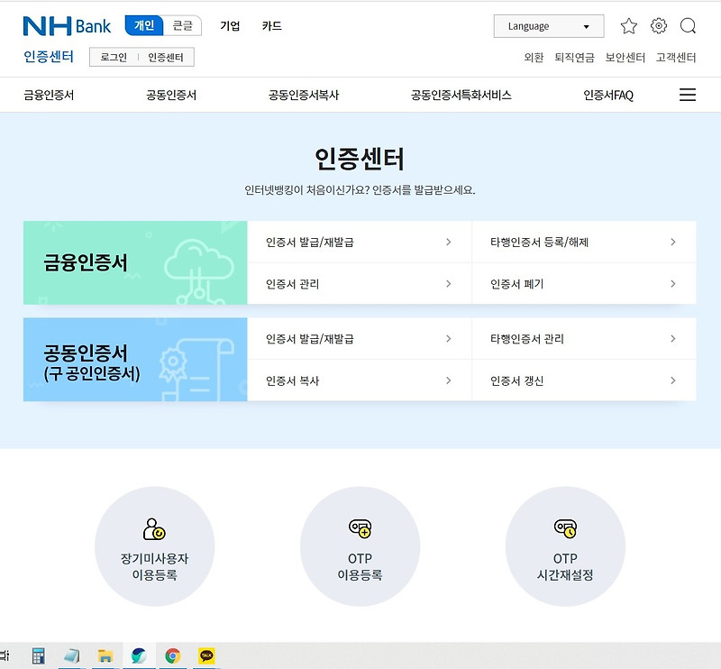Screen dimensions: 721x669
Task: Open 타행인증서 등록/해제 row
Action: coord(584,242)
